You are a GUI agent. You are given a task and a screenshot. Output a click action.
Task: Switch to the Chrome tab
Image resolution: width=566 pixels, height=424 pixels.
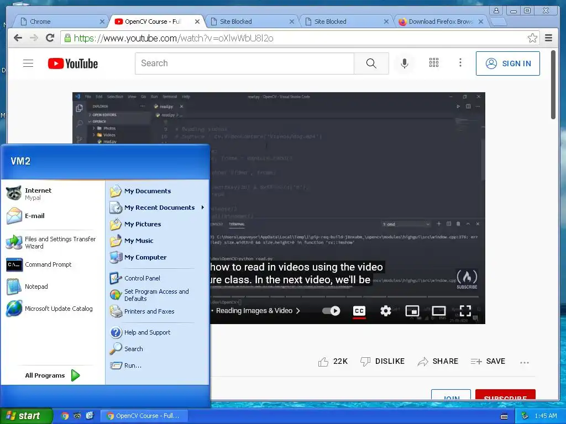60,22
